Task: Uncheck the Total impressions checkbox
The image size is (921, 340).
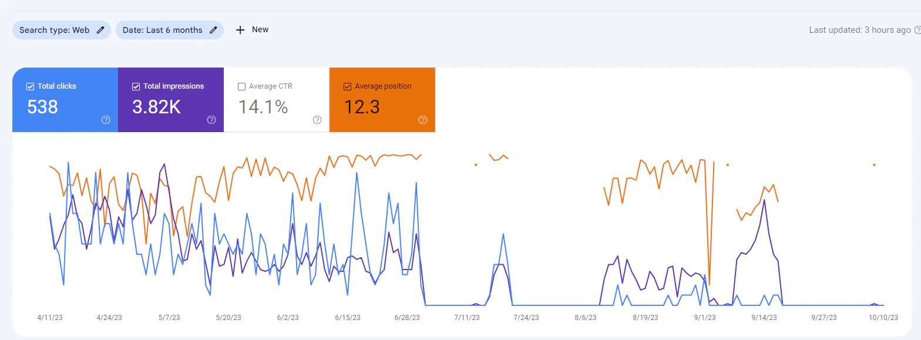Action: pyautogui.click(x=136, y=86)
